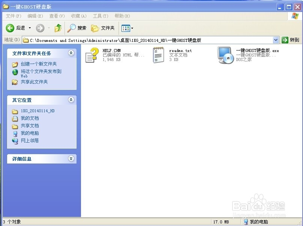The width and height of the screenshot is (303, 226).
Task: Minimize the 一键GHOST硬盘版 window
Action: point(280,7)
